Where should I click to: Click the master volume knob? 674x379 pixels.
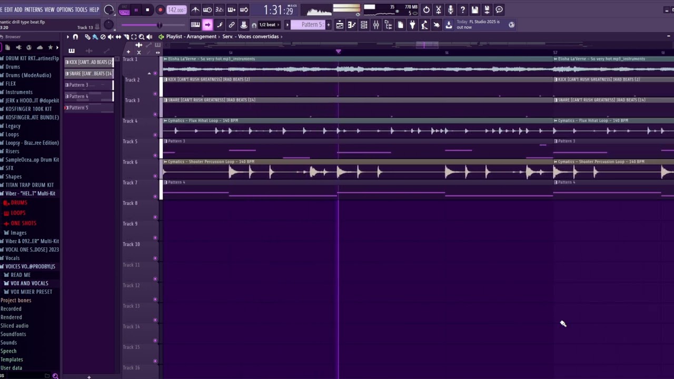click(108, 9)
